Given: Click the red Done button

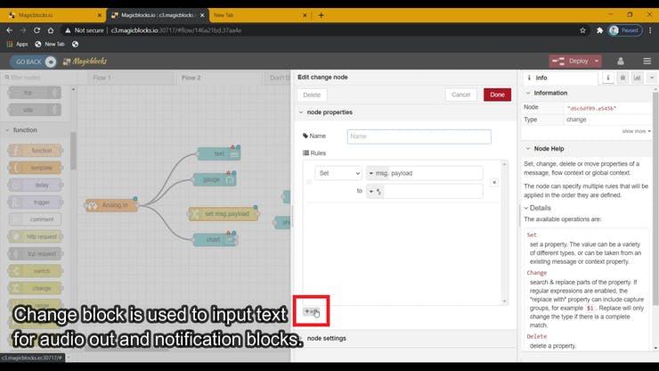Looking at the screenshot, I should (x=497, y=95).
